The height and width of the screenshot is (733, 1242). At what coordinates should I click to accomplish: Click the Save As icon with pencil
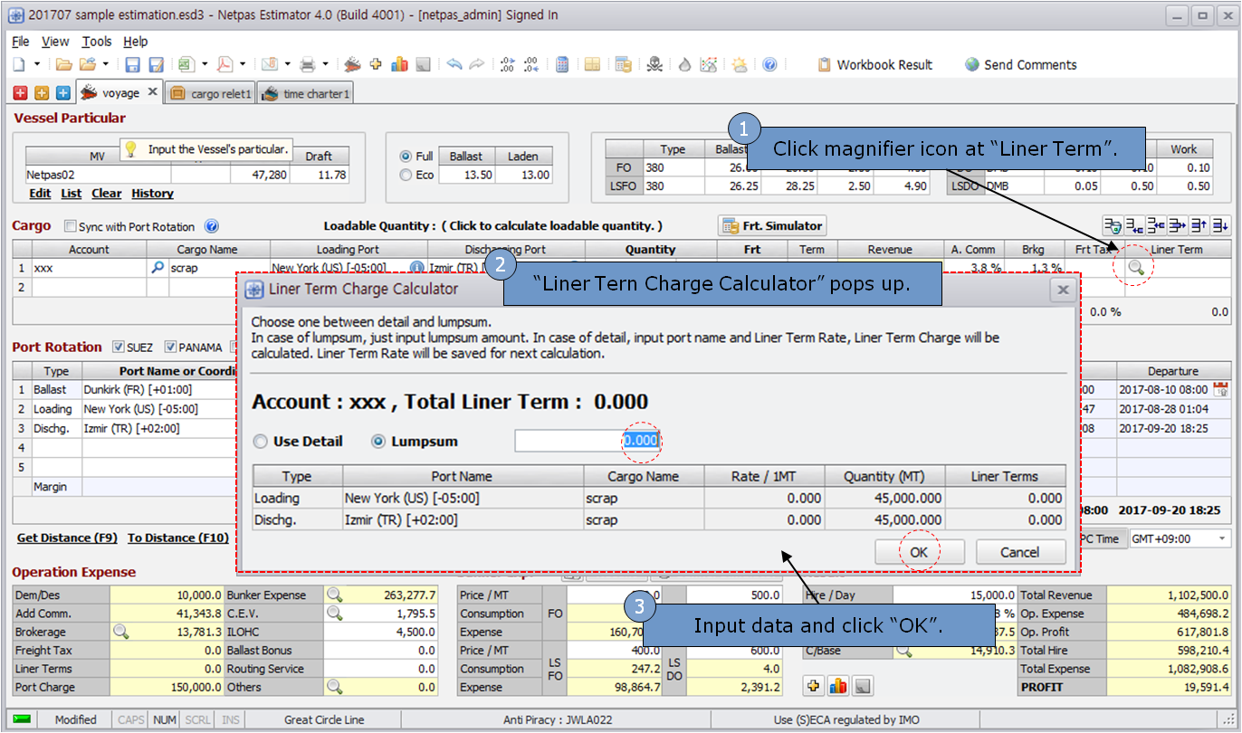click(156, 65)
